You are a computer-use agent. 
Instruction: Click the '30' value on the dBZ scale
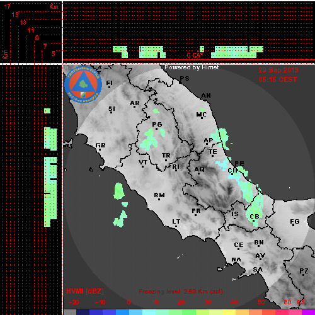click(207, 302)
